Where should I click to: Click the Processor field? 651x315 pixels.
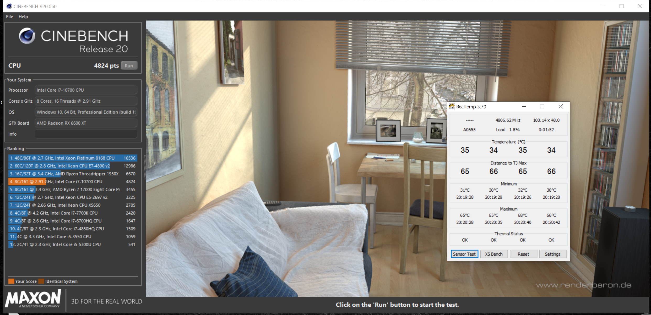click(86, 90)
